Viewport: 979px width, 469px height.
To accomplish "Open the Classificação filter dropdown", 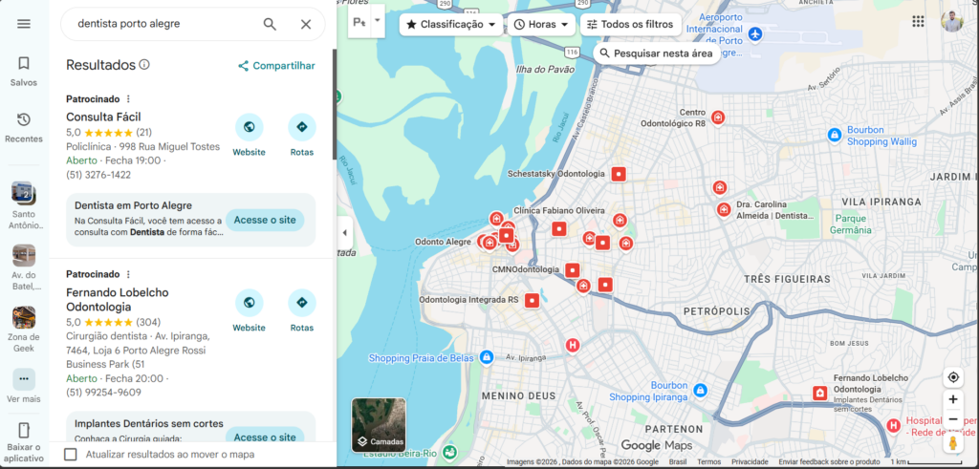I will tap(451, 24).
